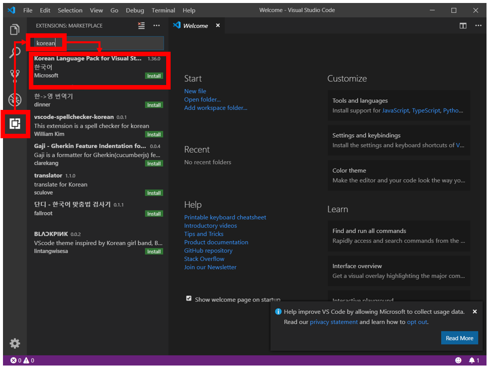Open errors and warnings in status bar
Viewport: 489px width, 368px height.
[x=22, y=361]
